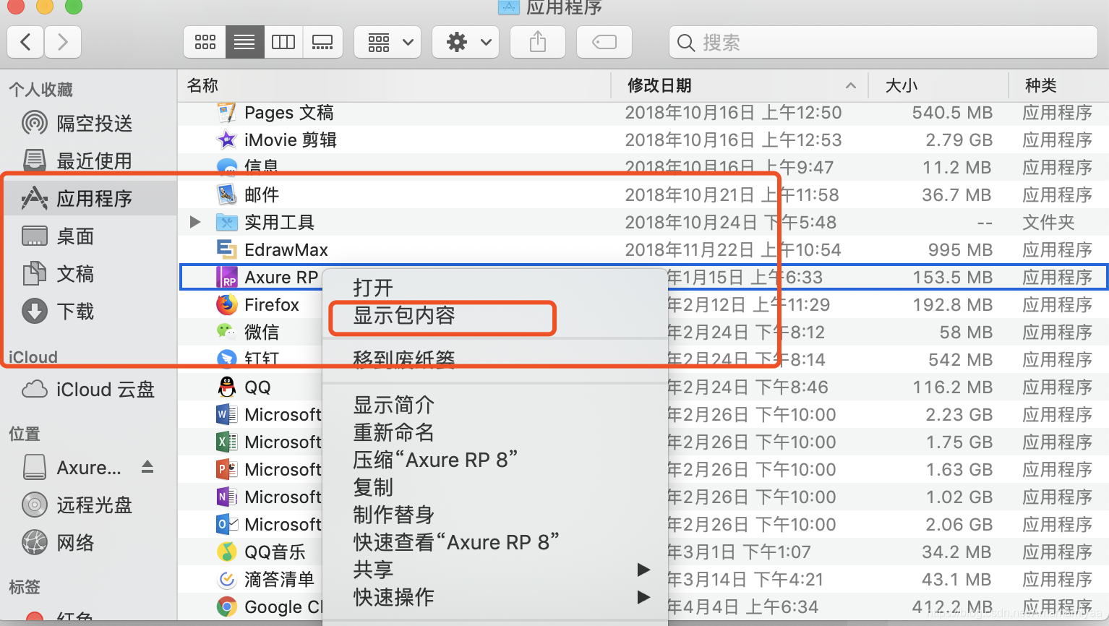Toggle the sort direction arrow on 修改日期
The image size is (1109, 626).
[x=851, y=85]
